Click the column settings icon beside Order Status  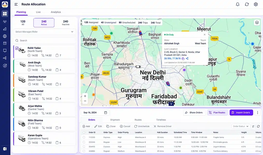pyautogui.click(x=253, y=126)
